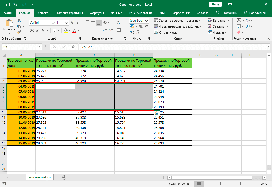This screenshot has width=272, height=187.
Task: Open Find and Select magnifier icon
Action: (x=248, y=26)
